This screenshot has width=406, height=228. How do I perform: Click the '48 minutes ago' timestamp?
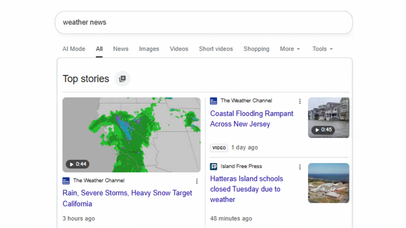coord(231,218)
